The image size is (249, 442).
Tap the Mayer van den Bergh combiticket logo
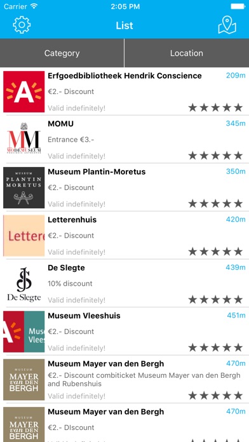(24, 379)
